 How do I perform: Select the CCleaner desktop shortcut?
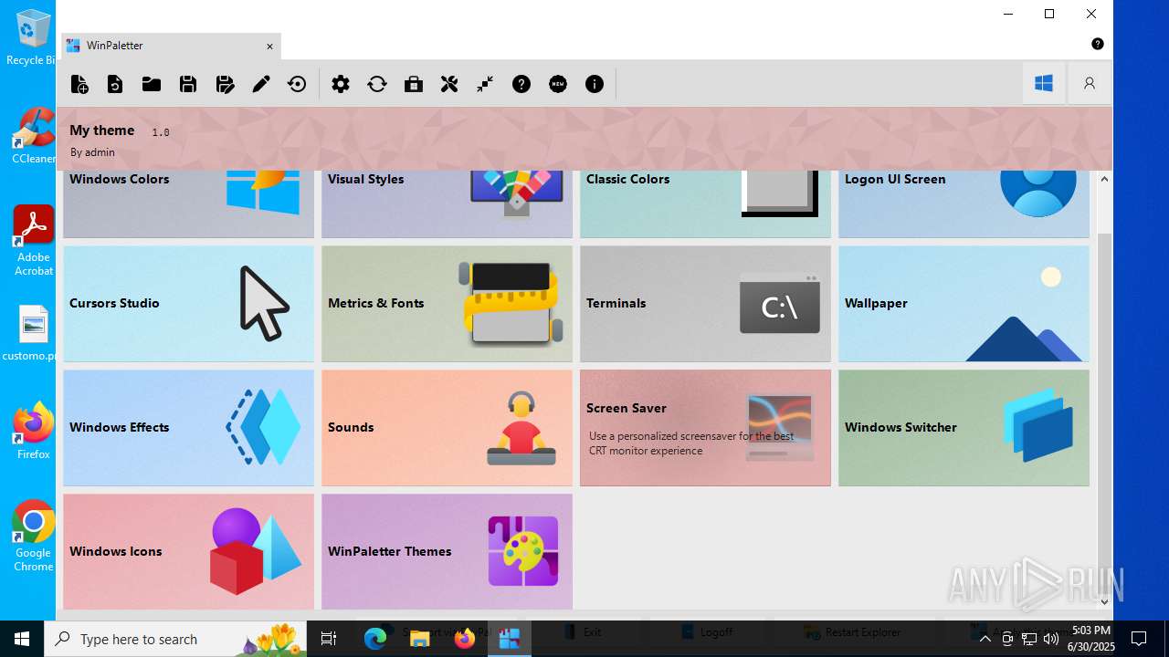33,135
